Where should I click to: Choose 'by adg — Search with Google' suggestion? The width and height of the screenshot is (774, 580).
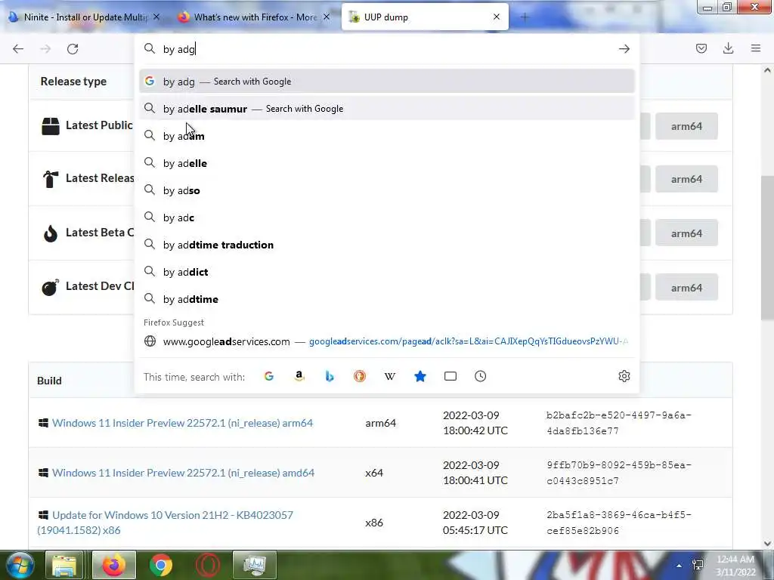[387, 82]
